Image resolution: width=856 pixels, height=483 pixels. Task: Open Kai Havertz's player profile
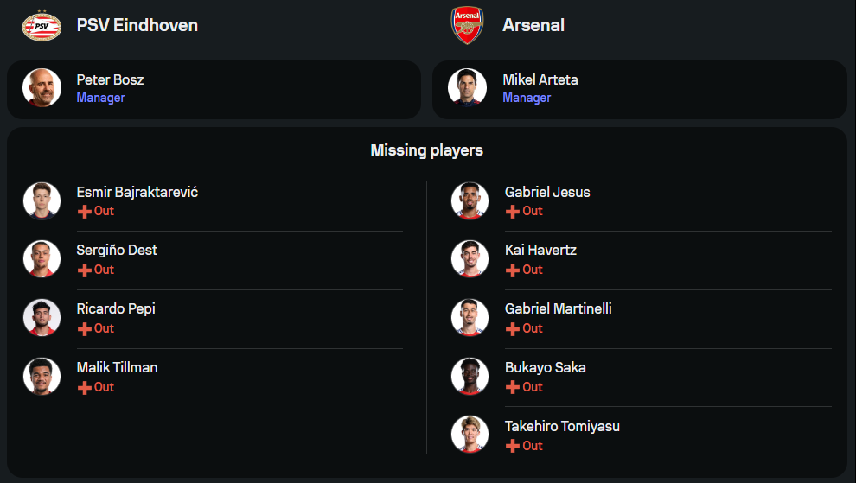click(x=540, y=250)
